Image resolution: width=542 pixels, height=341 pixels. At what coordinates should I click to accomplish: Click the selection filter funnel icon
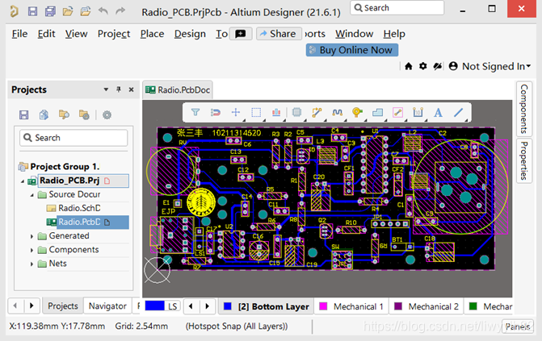195,113
